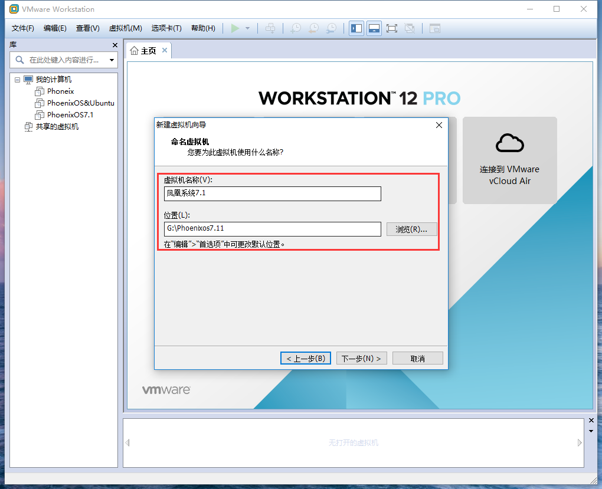
Task: Click the PhoenixOS7.1 VM icon
Action: 40,115
